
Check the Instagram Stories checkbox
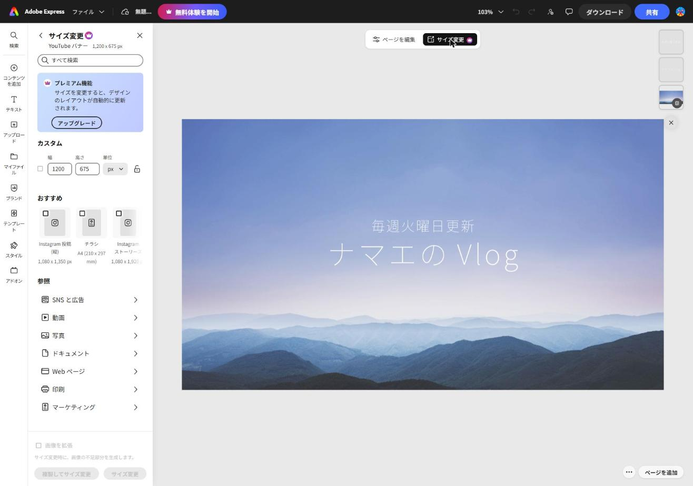tap(118, 213)
